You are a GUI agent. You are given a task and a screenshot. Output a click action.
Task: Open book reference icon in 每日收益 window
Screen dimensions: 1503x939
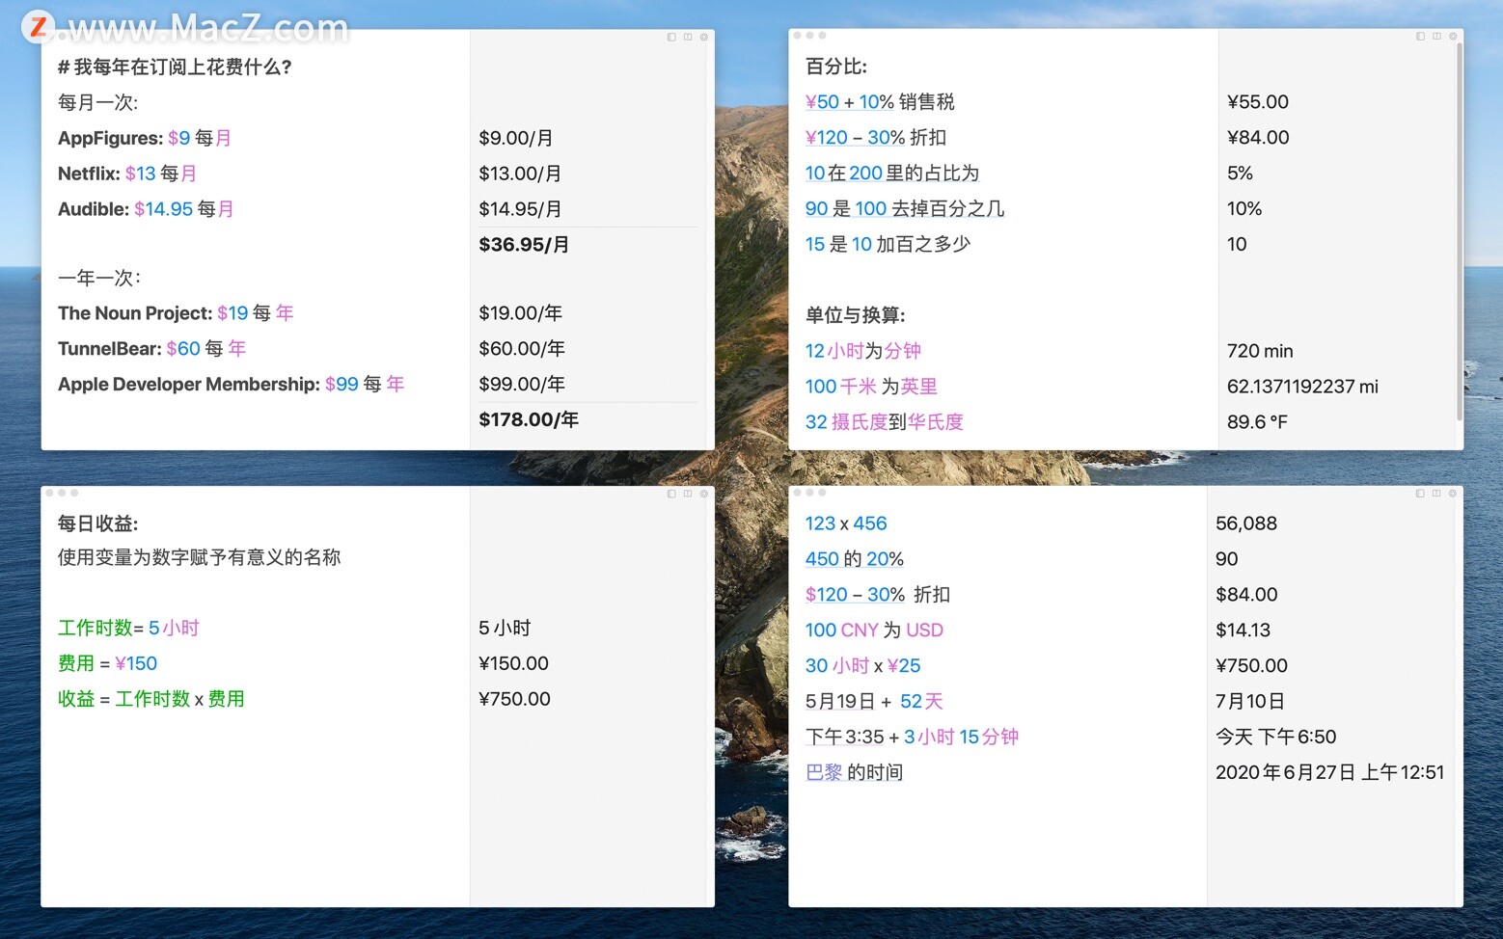pyautogui.click(x=688, y=494)
